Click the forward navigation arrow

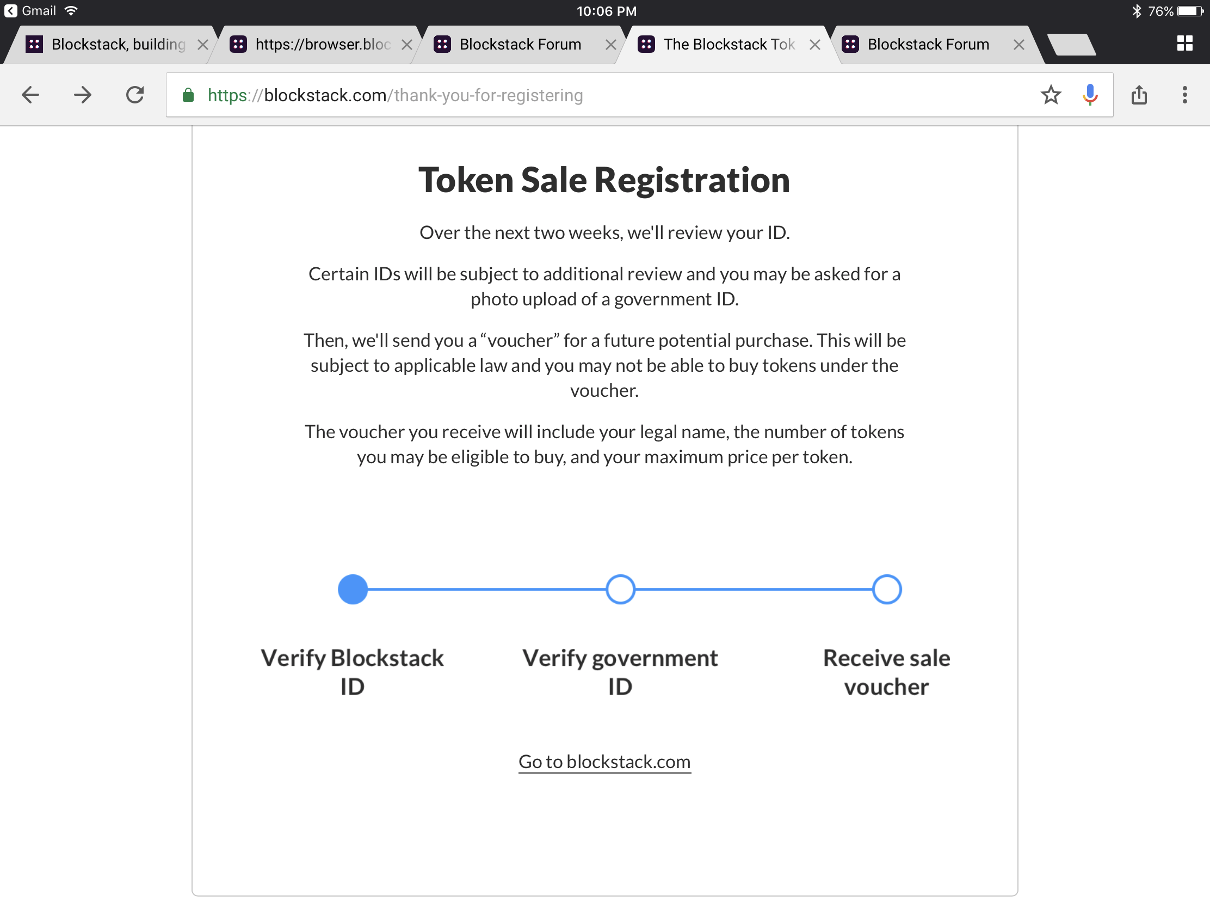(x=83, y=95)
